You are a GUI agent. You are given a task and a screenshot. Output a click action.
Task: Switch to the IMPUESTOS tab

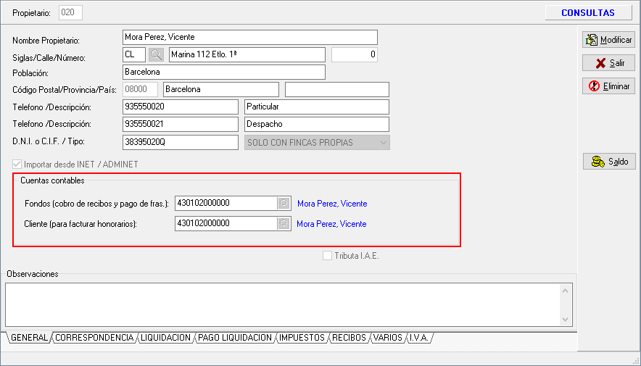tap(302, 338)
